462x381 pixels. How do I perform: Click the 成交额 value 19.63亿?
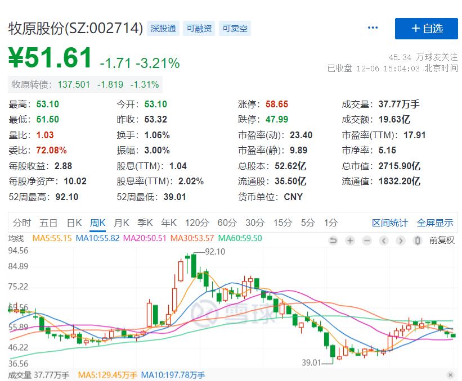click(394, 120)
